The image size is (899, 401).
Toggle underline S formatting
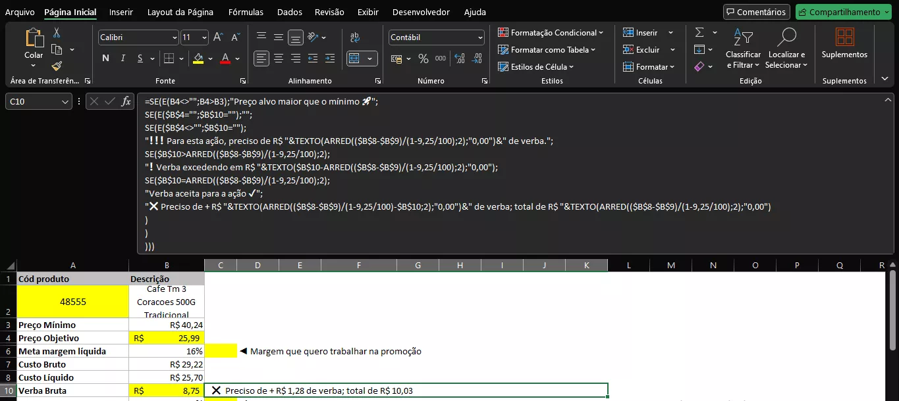point(140,59)
